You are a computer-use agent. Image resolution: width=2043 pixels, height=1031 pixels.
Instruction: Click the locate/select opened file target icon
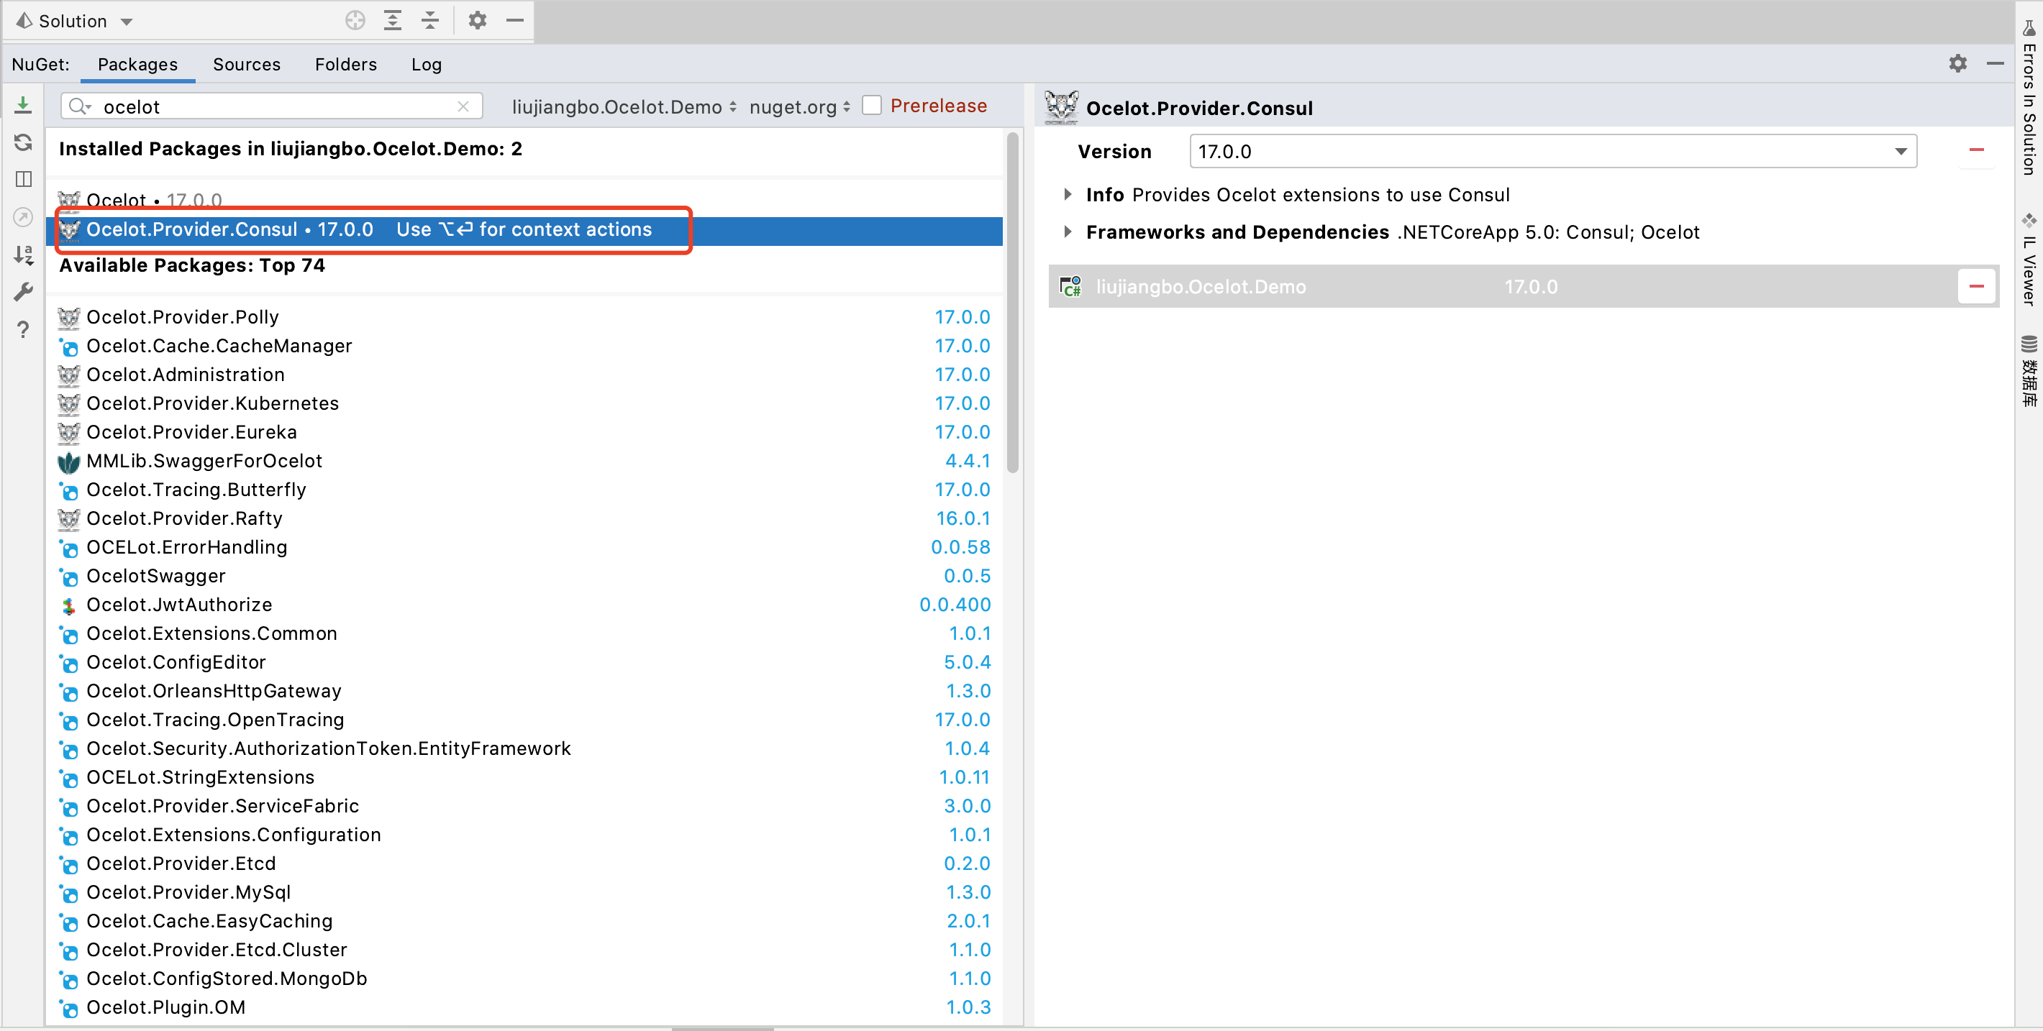coord(355,21)
